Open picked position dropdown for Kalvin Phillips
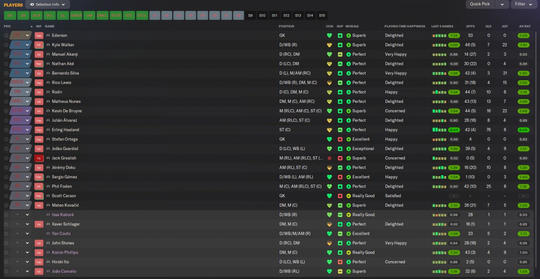The width and height of the screenshot is (540, 279). click(27, 252)
